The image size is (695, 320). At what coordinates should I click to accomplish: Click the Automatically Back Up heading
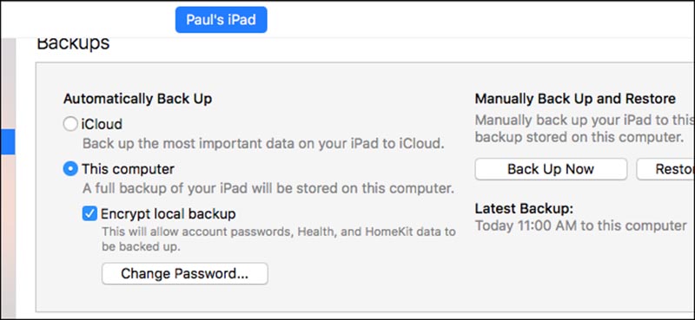coord(137,99)
